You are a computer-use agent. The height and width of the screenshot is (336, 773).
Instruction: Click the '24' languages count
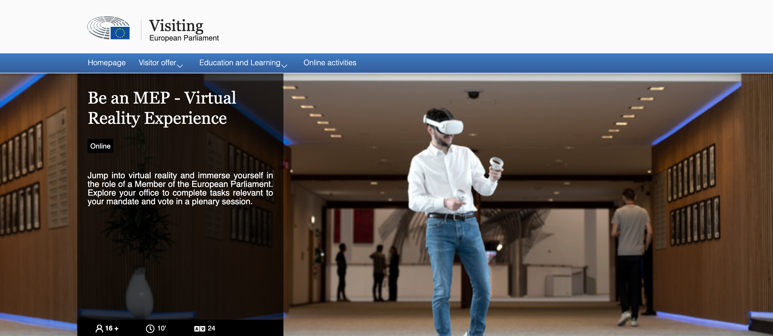click(x=211, y=328)
